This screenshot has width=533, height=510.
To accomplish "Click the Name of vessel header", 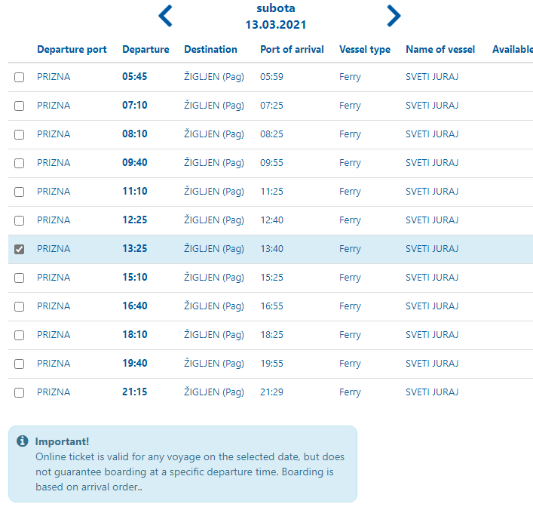I will click(440, 50).
